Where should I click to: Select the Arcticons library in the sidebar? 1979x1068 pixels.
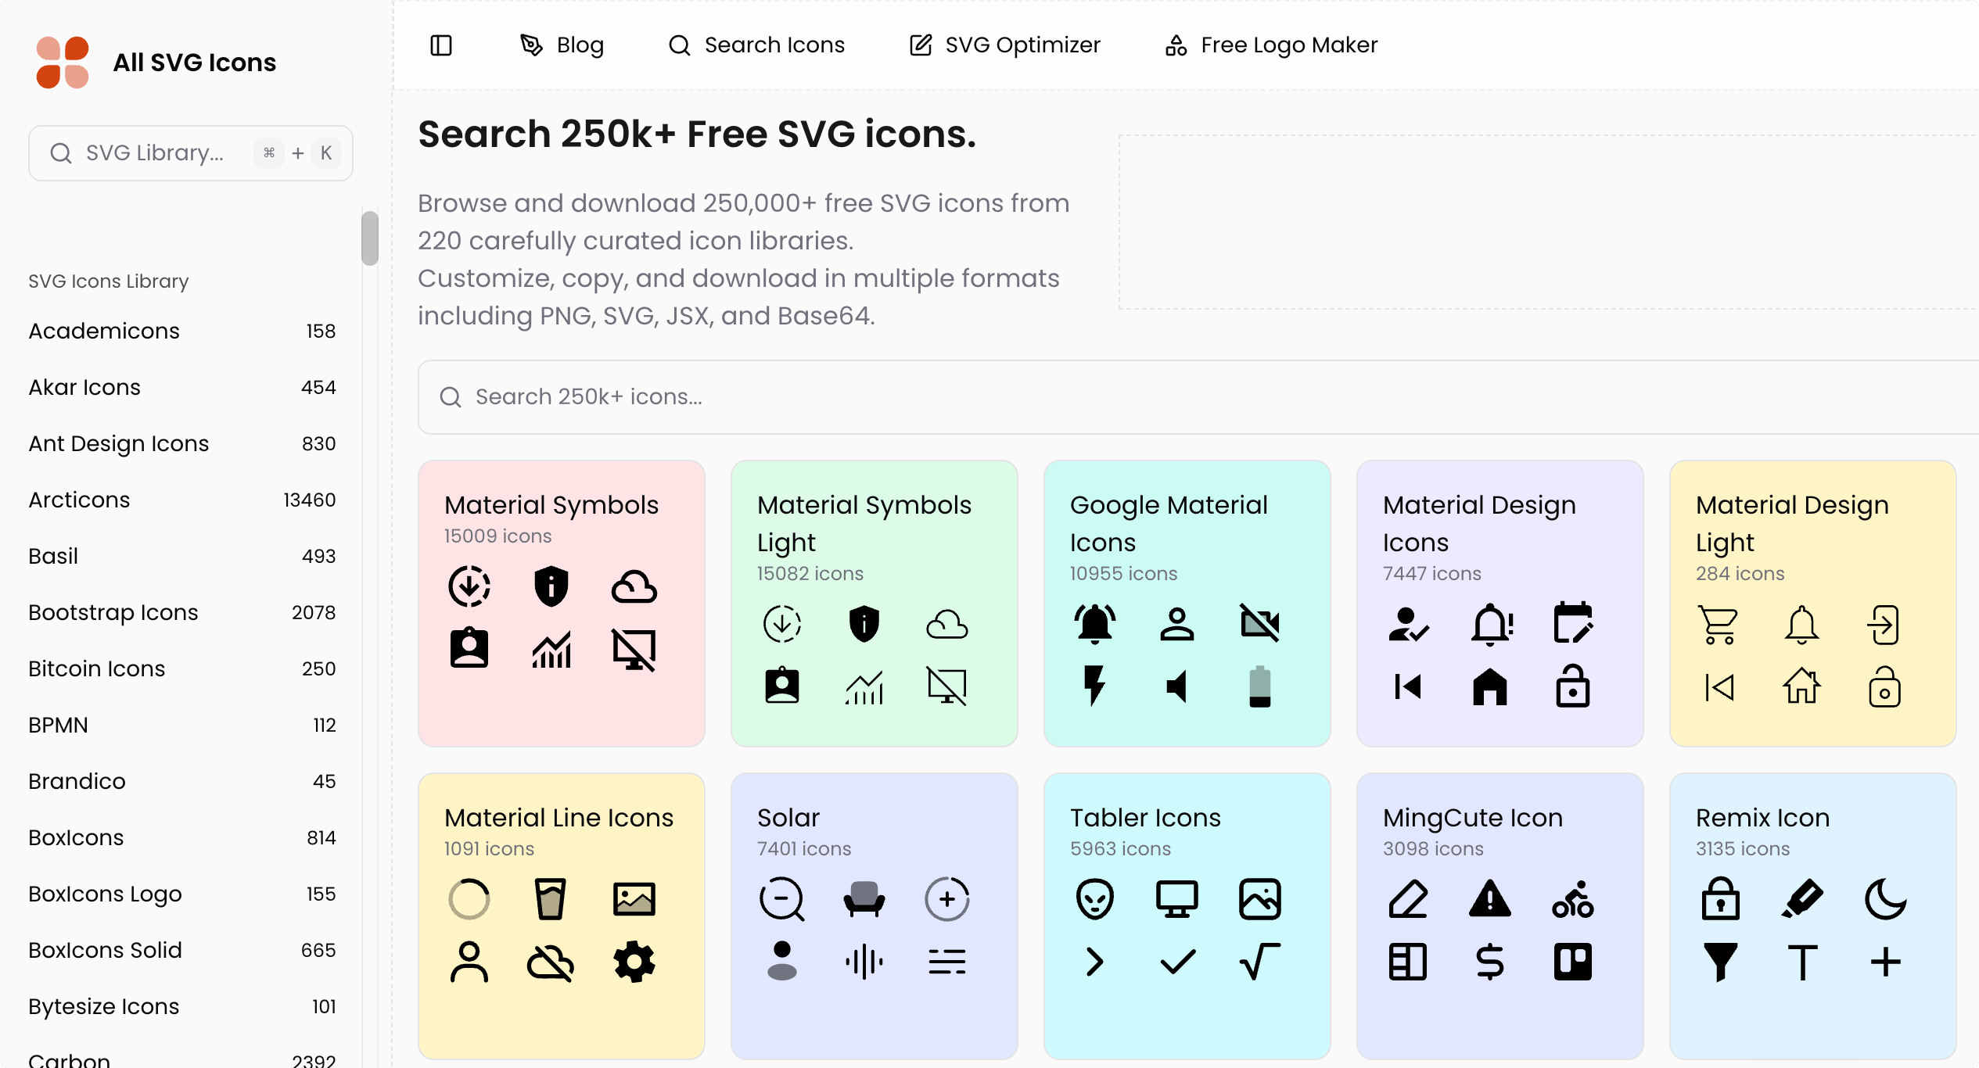pos(79,500)
